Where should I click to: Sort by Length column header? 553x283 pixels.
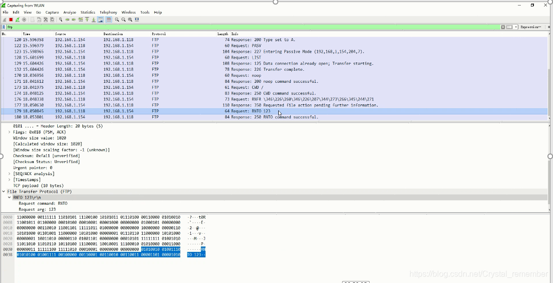pyautogui.click(x=223, y=34)
